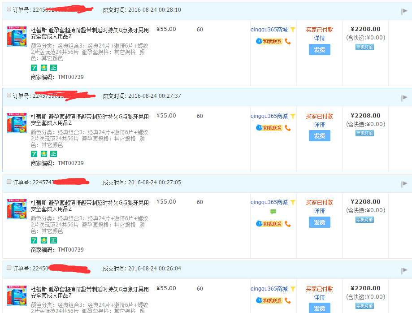Screen dimensions: 412x313
Task: Chat via 和我联系 in 00:27:37 order
Action: click(269, 128)
